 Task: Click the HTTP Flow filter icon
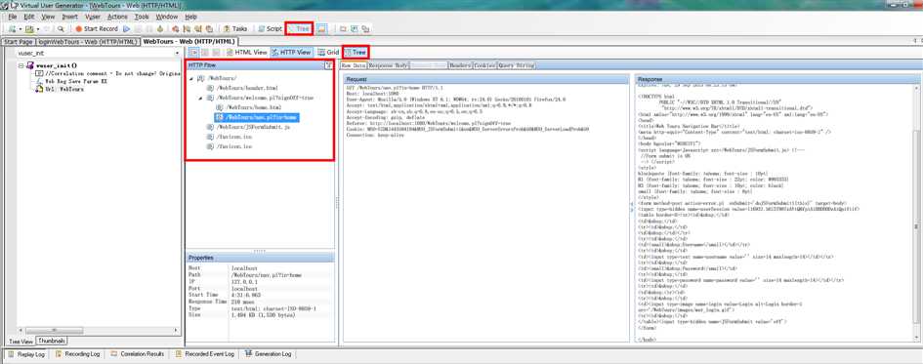click(x=328, y=65)
